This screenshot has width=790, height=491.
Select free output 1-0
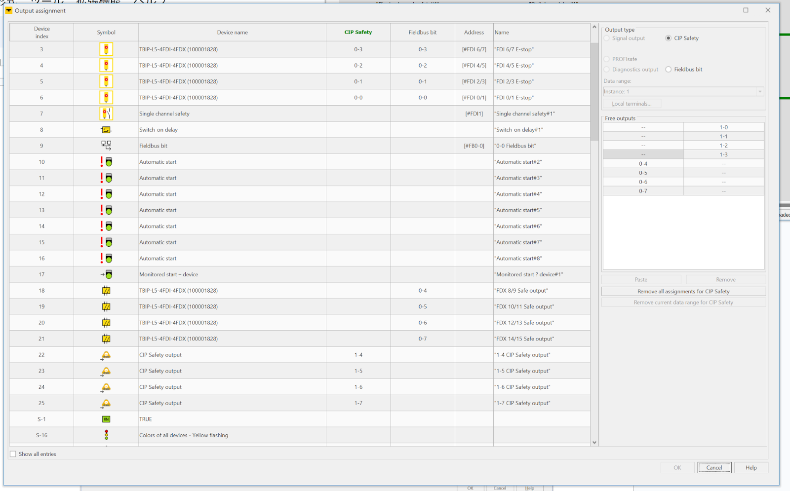(x=723, y=127)
